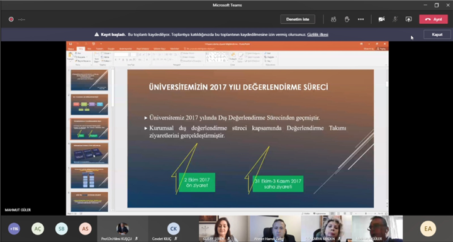The width and height of the screenshot is (453, 242).
Task: Click the first slide thumbnail in shared PowerPoint
Action: [x=89, y=80]
